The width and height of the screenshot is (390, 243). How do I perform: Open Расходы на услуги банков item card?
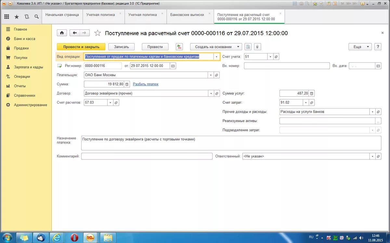(378, 112)
